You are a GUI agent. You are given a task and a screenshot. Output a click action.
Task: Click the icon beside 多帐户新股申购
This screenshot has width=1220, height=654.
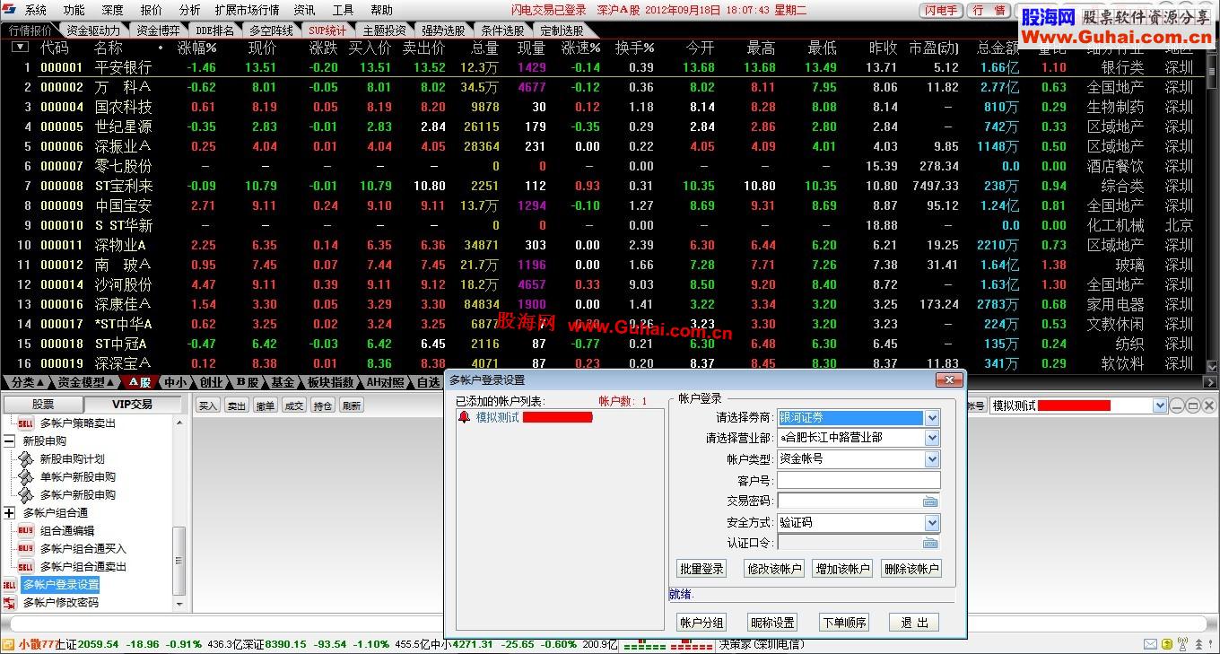coord(26,495)
